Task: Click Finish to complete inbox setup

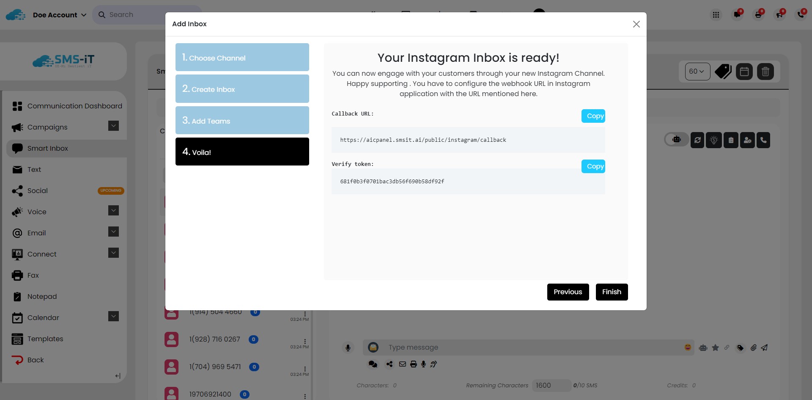Action: click(612, 292)
